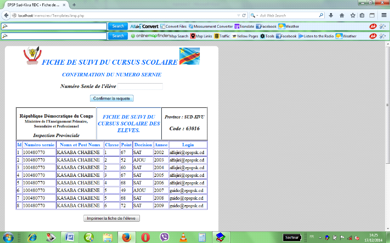The image size is (390, 243).
Task: Open a new tab with plus button
Action: click(74, 4)
